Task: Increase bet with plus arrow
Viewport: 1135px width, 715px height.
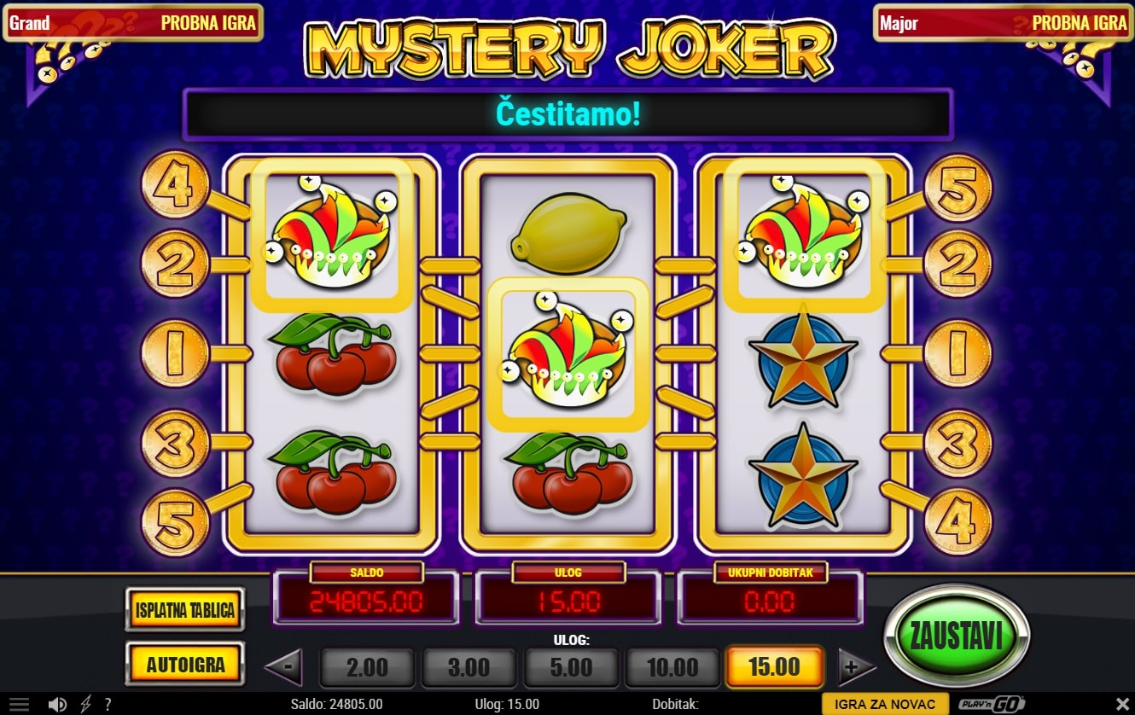Action: coord(857,667)
